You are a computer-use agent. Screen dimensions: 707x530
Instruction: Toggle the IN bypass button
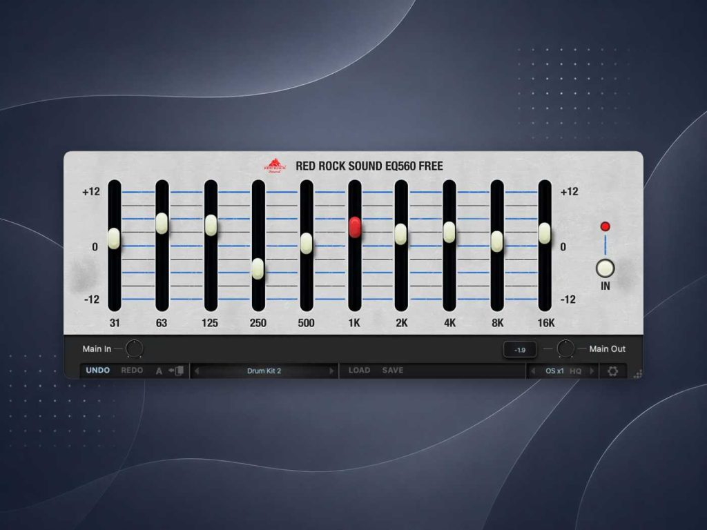(x=605, y=268)
